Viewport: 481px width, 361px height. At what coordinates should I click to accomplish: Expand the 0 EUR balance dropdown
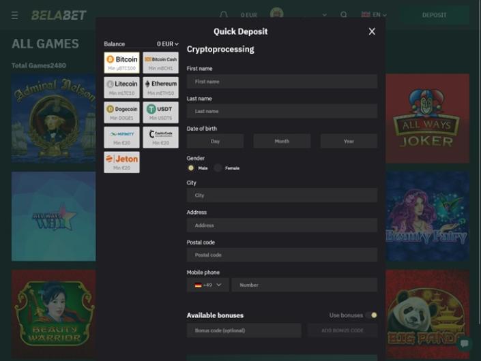(167, 44)
